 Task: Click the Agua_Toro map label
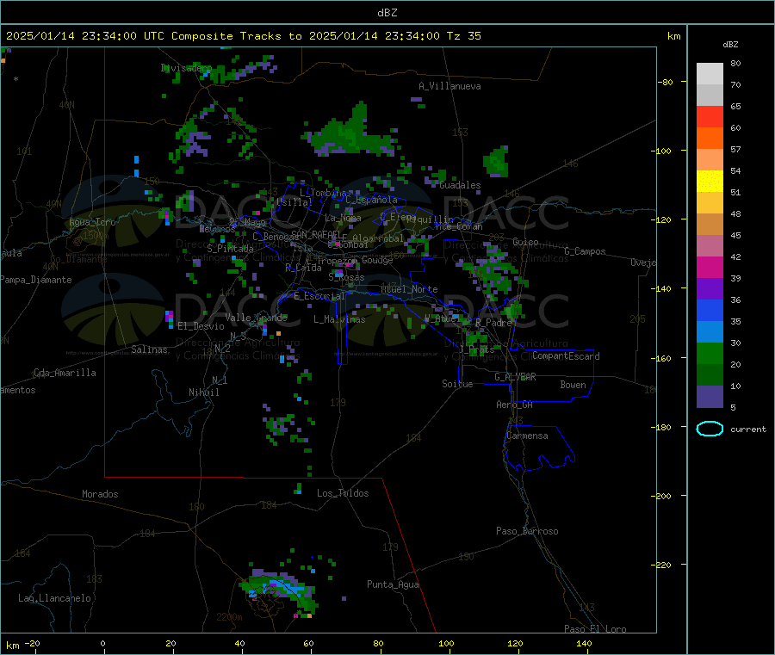[x=92, y=222]
